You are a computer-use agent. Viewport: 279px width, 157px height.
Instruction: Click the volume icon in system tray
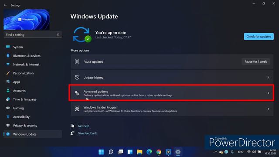pos(254,152)
